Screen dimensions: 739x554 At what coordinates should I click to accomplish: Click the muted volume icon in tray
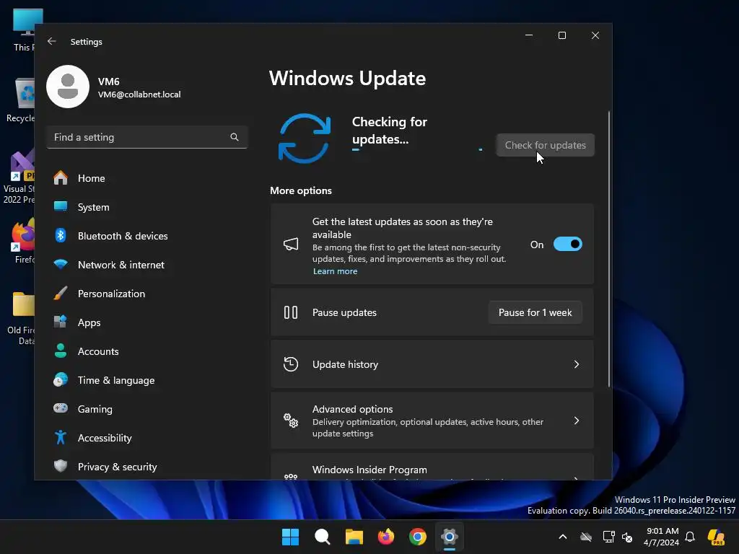point(627,537)
